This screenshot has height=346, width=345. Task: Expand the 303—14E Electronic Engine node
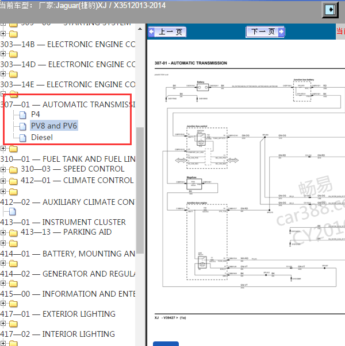tap(3, 73)
